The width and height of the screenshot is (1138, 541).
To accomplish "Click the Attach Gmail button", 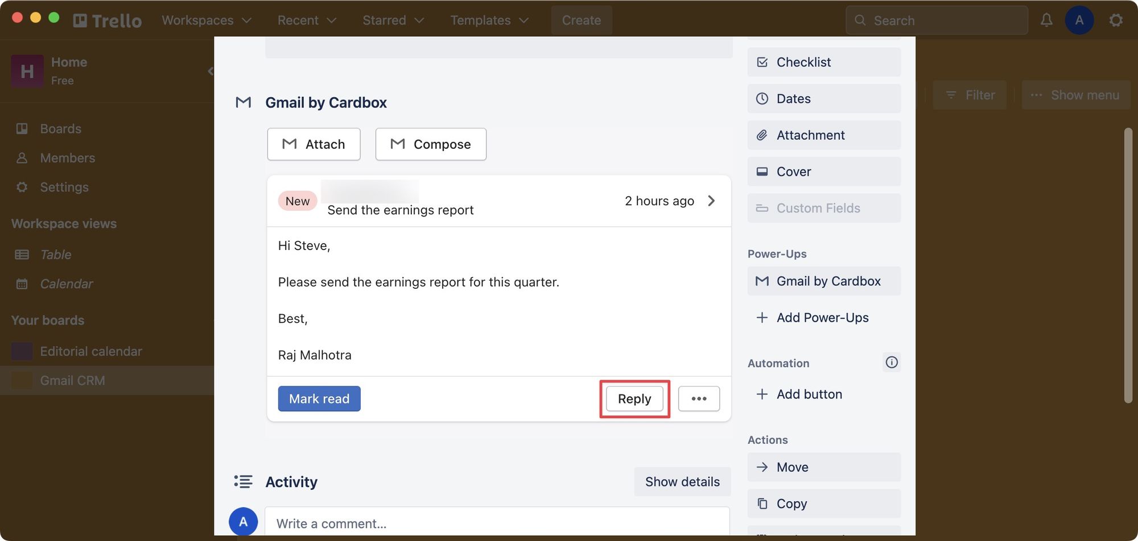I will (x=314, y=144).
